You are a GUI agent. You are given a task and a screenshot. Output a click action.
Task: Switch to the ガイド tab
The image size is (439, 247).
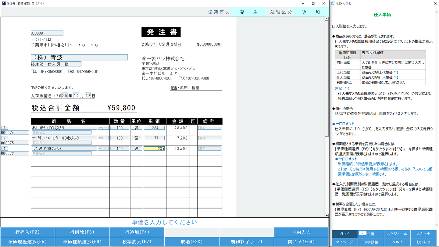click(x=344, y=234)
